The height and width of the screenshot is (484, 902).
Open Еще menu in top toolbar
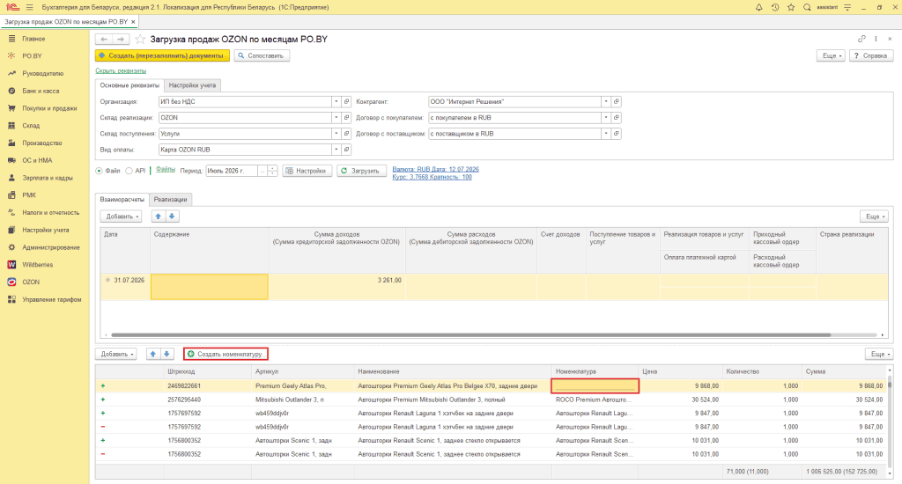coord(832,55)
